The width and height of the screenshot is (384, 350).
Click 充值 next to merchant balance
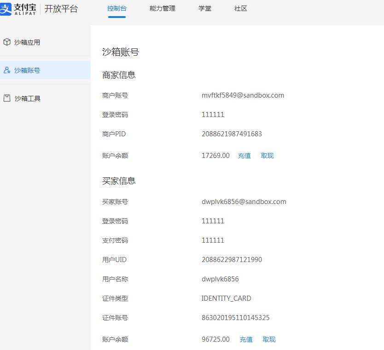[x=244, y=156]
